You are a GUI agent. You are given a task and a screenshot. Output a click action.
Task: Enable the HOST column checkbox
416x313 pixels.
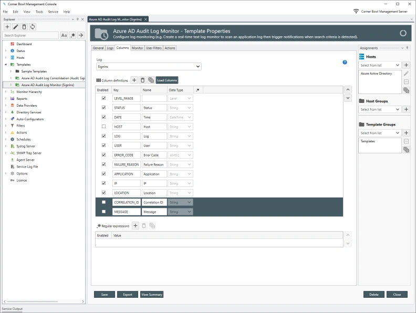(103, 127)
